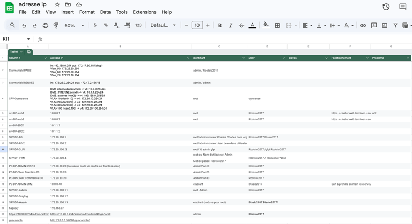Open vertical align dropdown
Image resolution: width=412 pixels, height=224 pixels.
coord(321,26)
